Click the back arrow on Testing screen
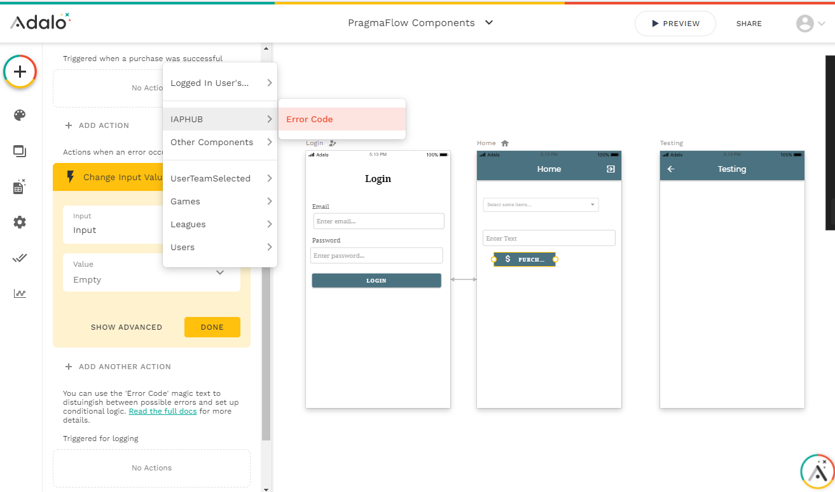Image resolution: width=835 pixels, height=492 pixels. (x=671, y=169)
